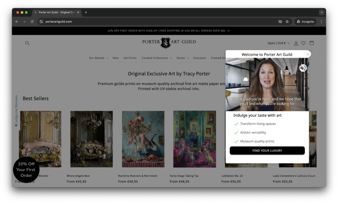Dismiss the 10% Off badge
The width and height of the screenshot is (338, 203).
pos(41,155)
